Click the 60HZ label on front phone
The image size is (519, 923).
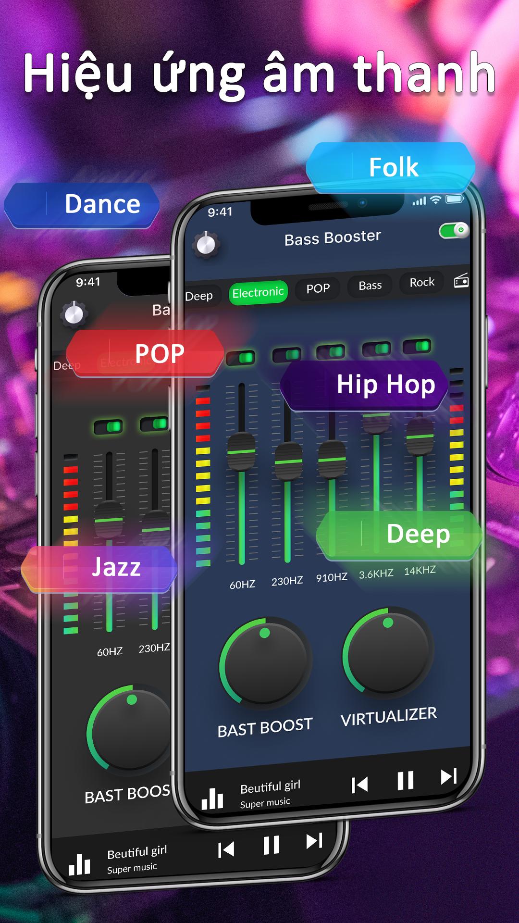pos(242,585)
